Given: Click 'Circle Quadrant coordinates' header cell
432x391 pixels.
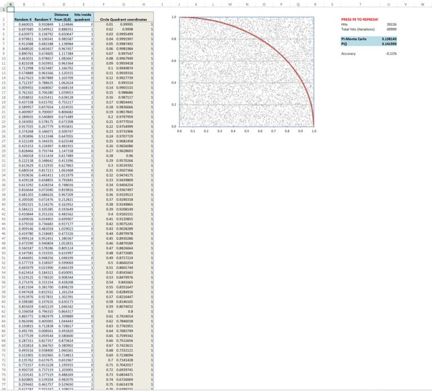Looking at the screenshot, I should pyautogui.click(x=125, y=19).
